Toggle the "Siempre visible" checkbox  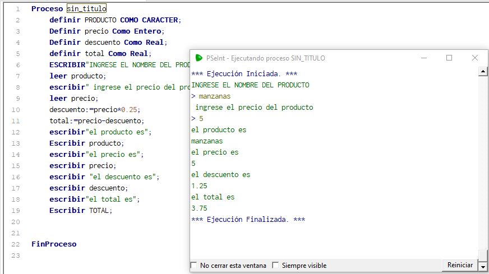275,266
